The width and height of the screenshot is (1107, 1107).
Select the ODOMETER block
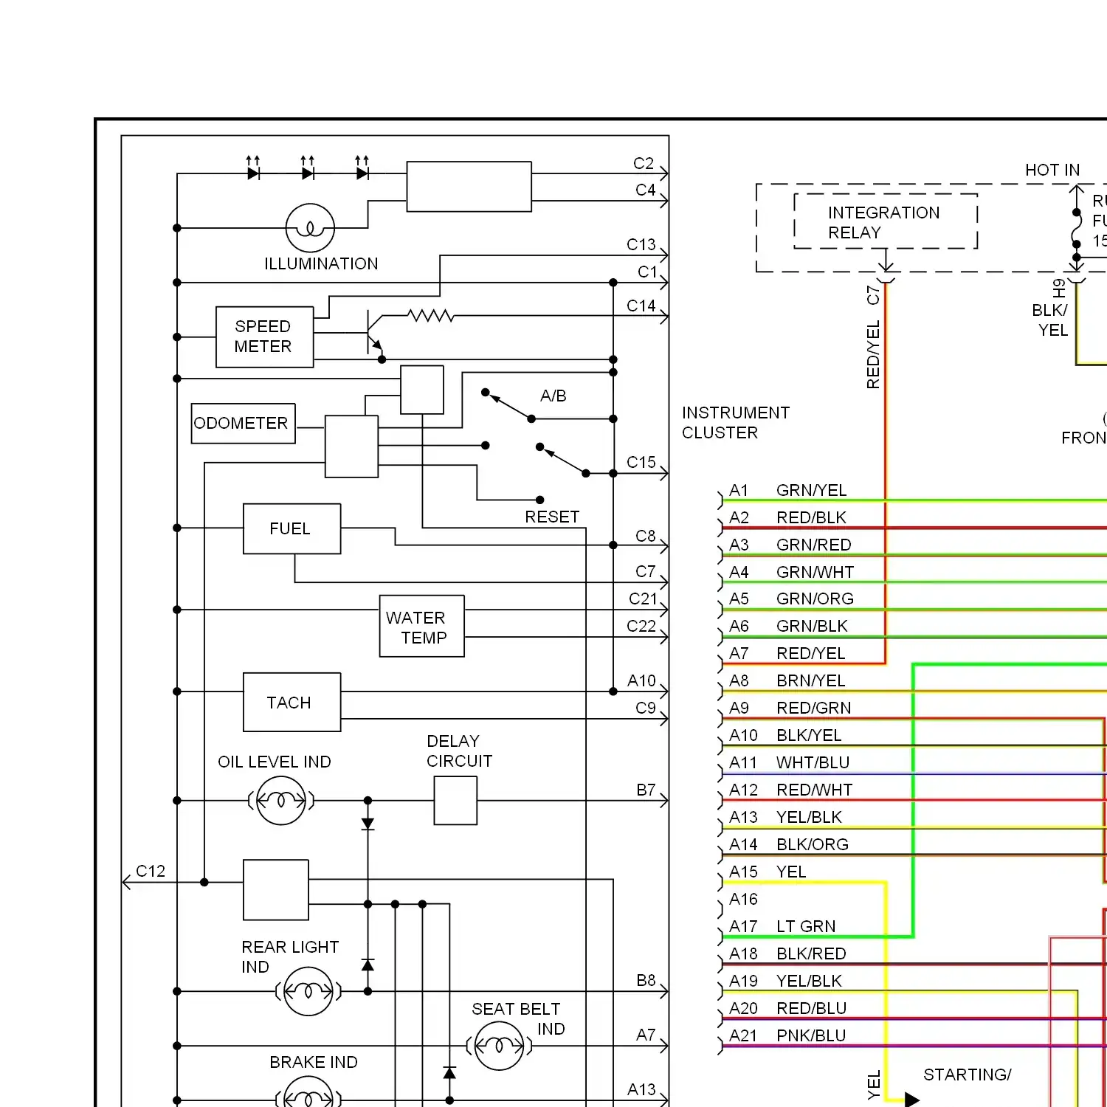(x=243, y=423)
